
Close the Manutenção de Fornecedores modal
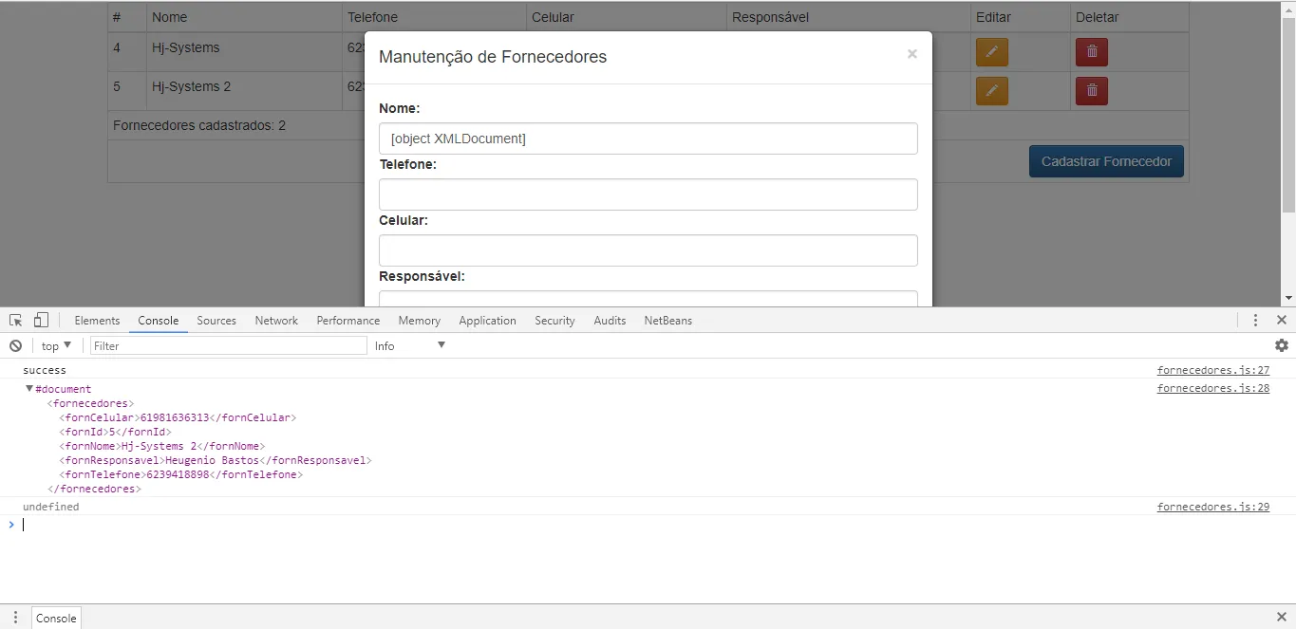coord(911,55)
